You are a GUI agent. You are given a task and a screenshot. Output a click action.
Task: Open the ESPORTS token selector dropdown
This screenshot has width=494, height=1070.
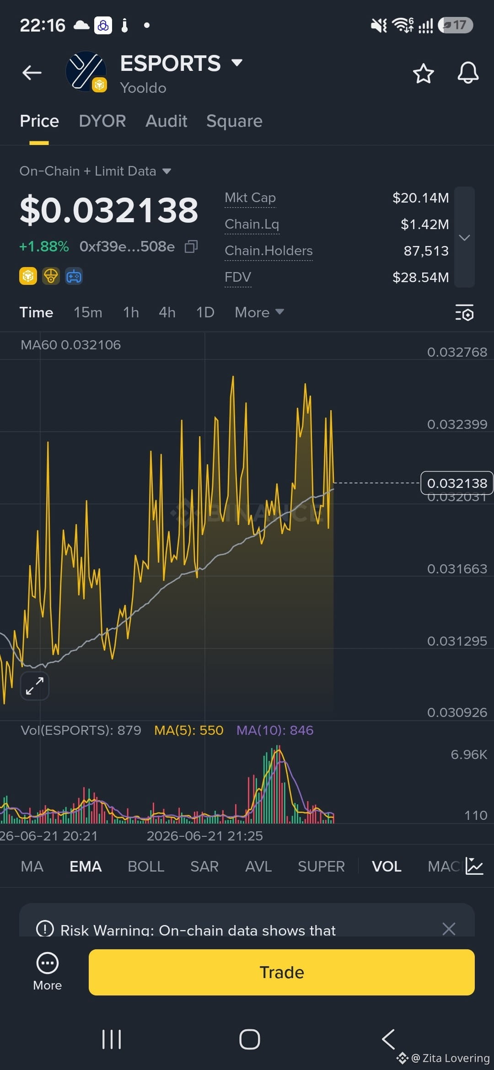tap(237, 63)
